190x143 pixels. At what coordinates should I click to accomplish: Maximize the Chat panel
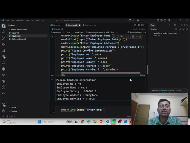click(184, 25)
